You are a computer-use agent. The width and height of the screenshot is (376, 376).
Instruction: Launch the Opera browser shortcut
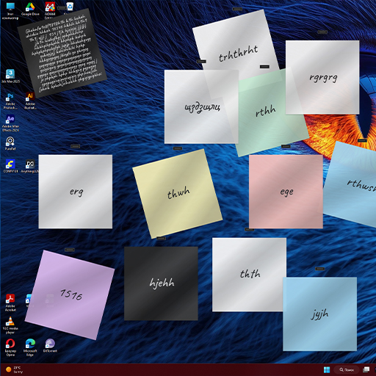(10, 347)
